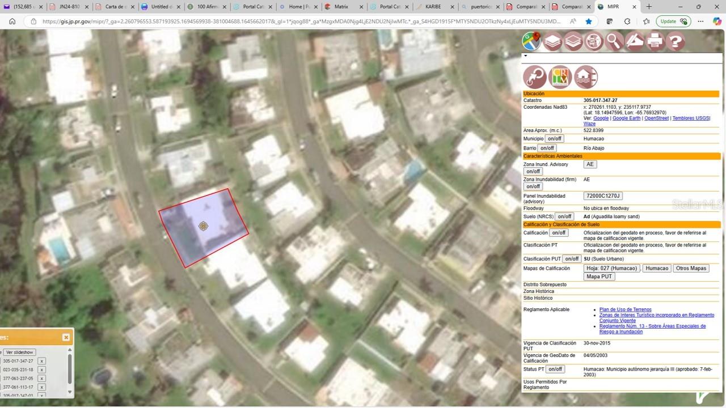Click the first stacked layers icon
This screenshot has width=726, height=408.
552,41
